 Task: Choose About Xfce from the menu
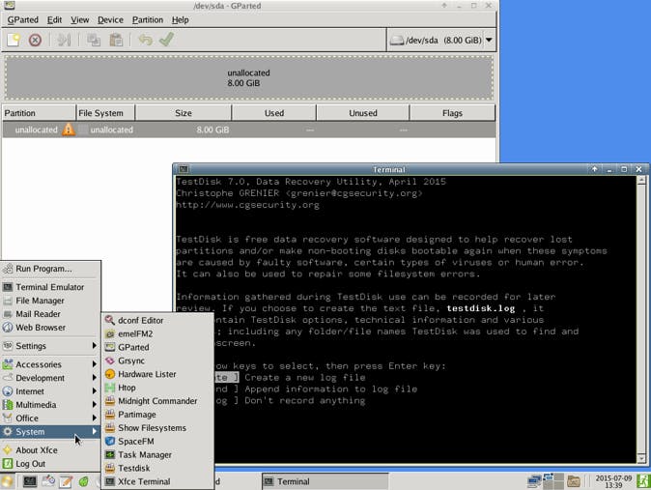click(50, 450)
